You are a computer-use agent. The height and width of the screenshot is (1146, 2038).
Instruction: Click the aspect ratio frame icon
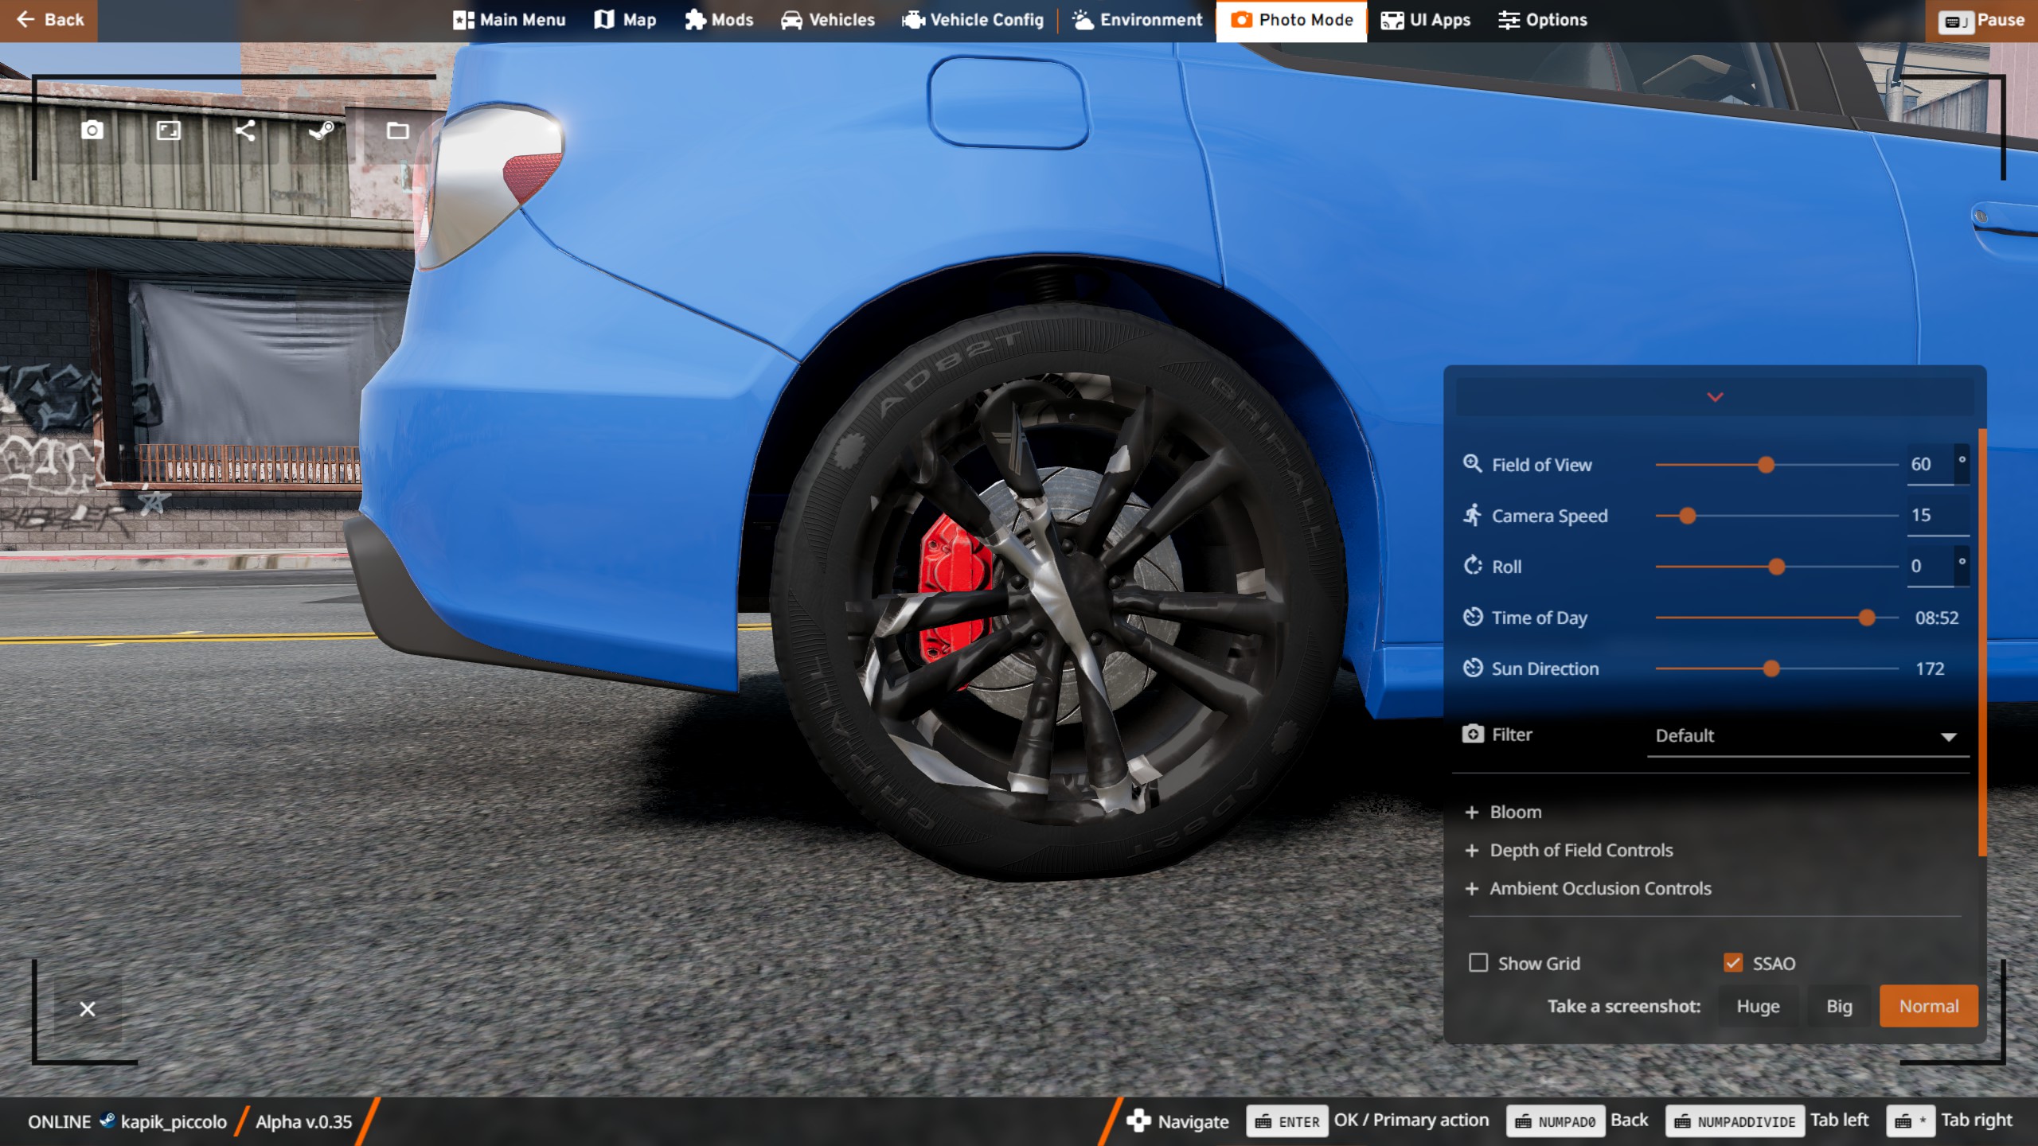pyautogui.click(x=169, y=130)
